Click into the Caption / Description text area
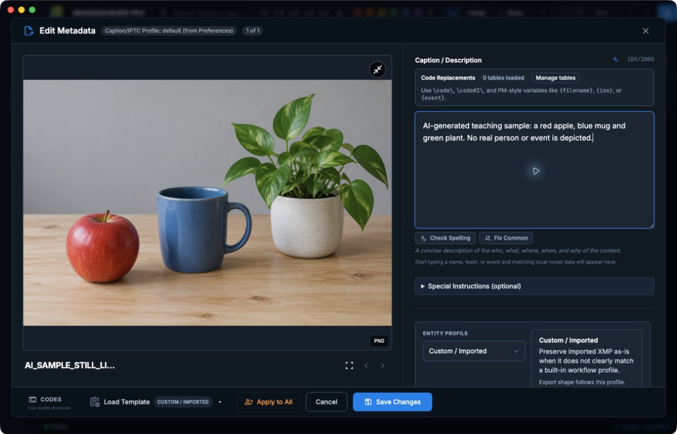The width and height of the screenshot is (677, 434). click(x=534, y=170)
